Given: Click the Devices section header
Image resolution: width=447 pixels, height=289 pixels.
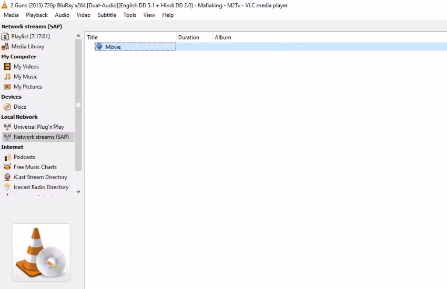Looking at the screenshot, I should click(12, 97).
